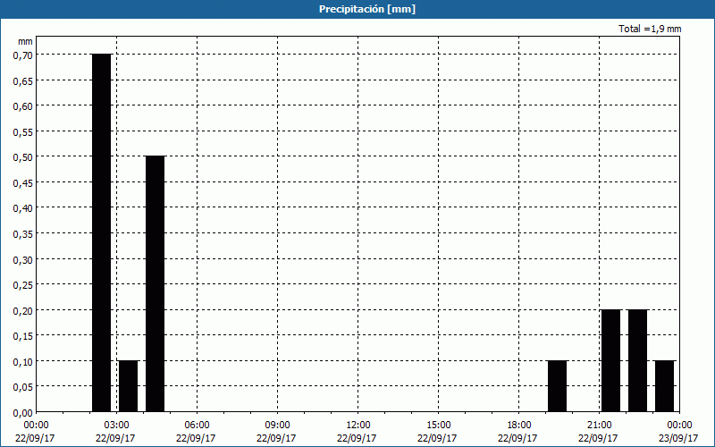Click the mm unit label above the axis
715x447 pixels.
pos(26,42)
